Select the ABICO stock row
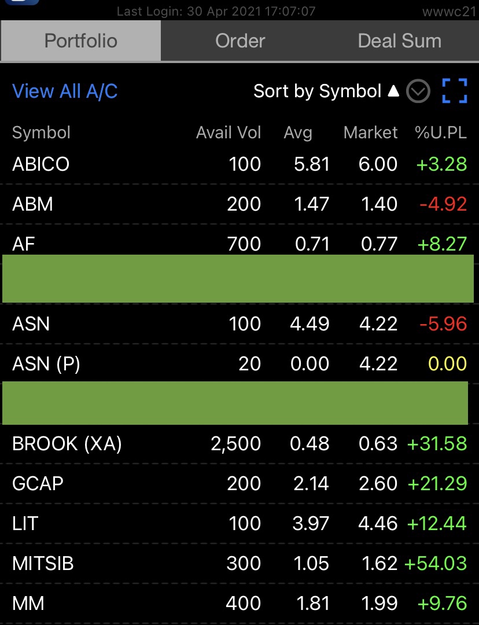The height and width of the screenshot is (625, 479). click(x=239, y=164)
